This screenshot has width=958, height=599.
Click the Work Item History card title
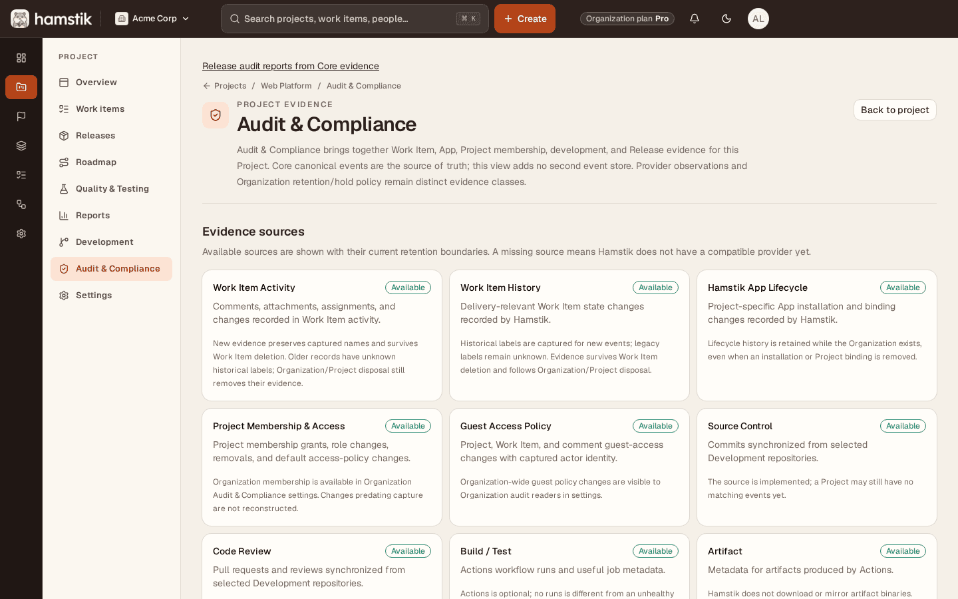coord(500,288)
